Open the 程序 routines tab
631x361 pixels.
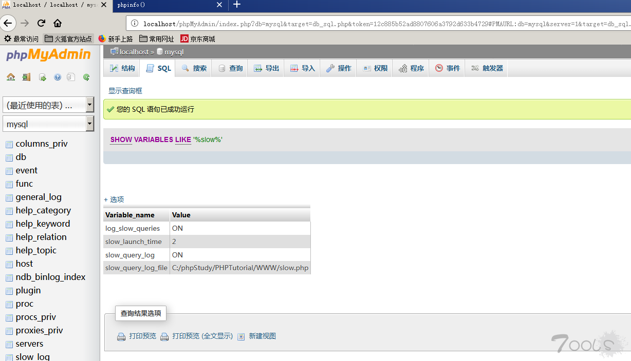tap(411, 68)
